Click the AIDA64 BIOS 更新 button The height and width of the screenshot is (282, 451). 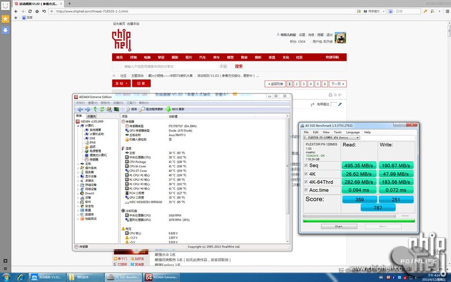click(175, 109)
